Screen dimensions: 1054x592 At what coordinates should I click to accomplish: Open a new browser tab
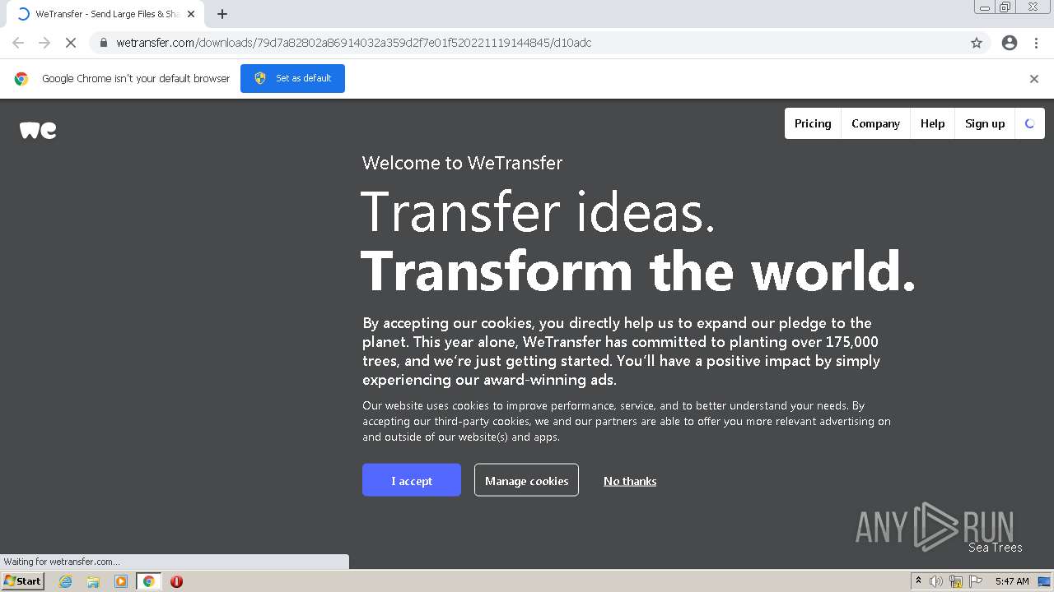(x=222, y=14)
